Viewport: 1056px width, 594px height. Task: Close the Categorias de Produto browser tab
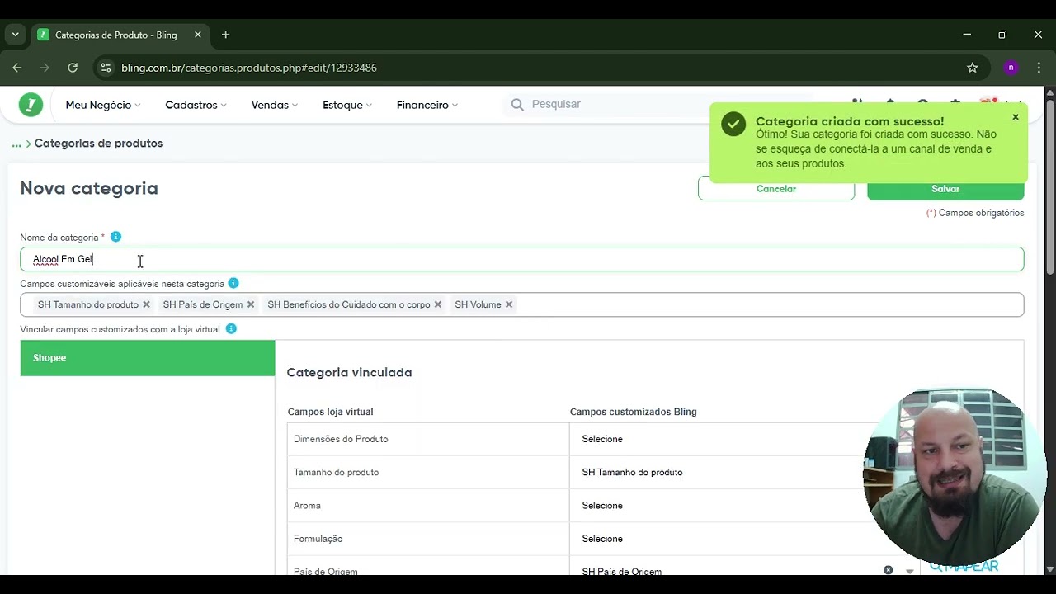tap(198, 35)
